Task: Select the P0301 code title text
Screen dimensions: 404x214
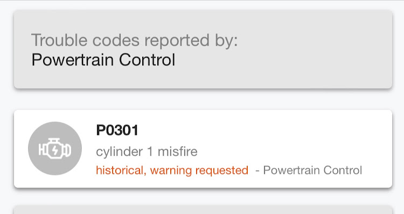Action: tap(117, 130)
